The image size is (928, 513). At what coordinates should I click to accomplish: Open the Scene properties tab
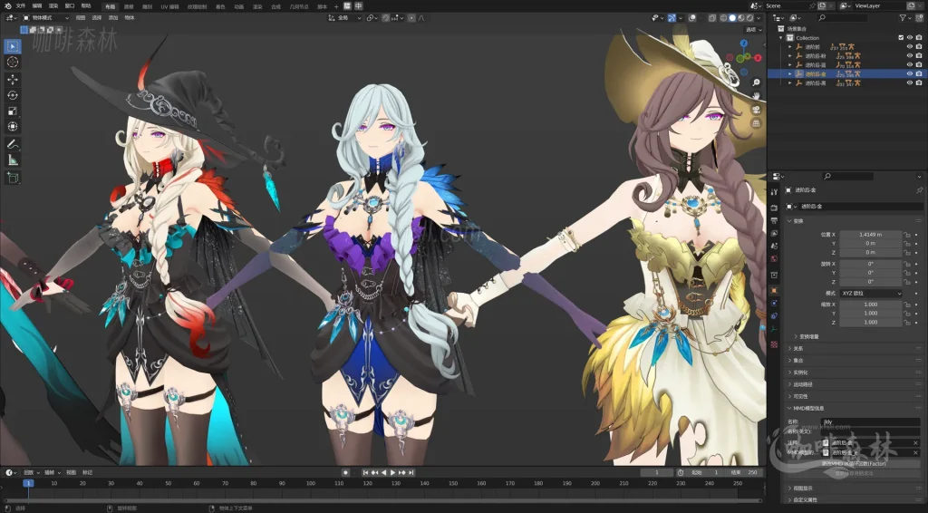coord(774,247)
